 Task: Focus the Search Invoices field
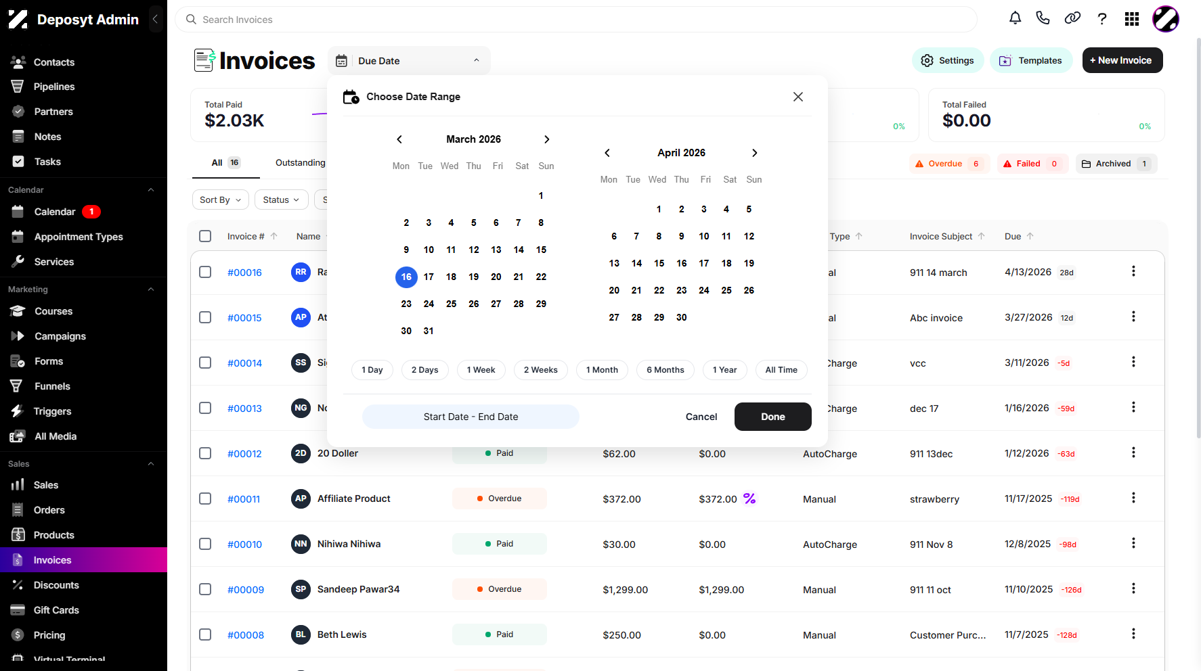[x=576, y=20]
